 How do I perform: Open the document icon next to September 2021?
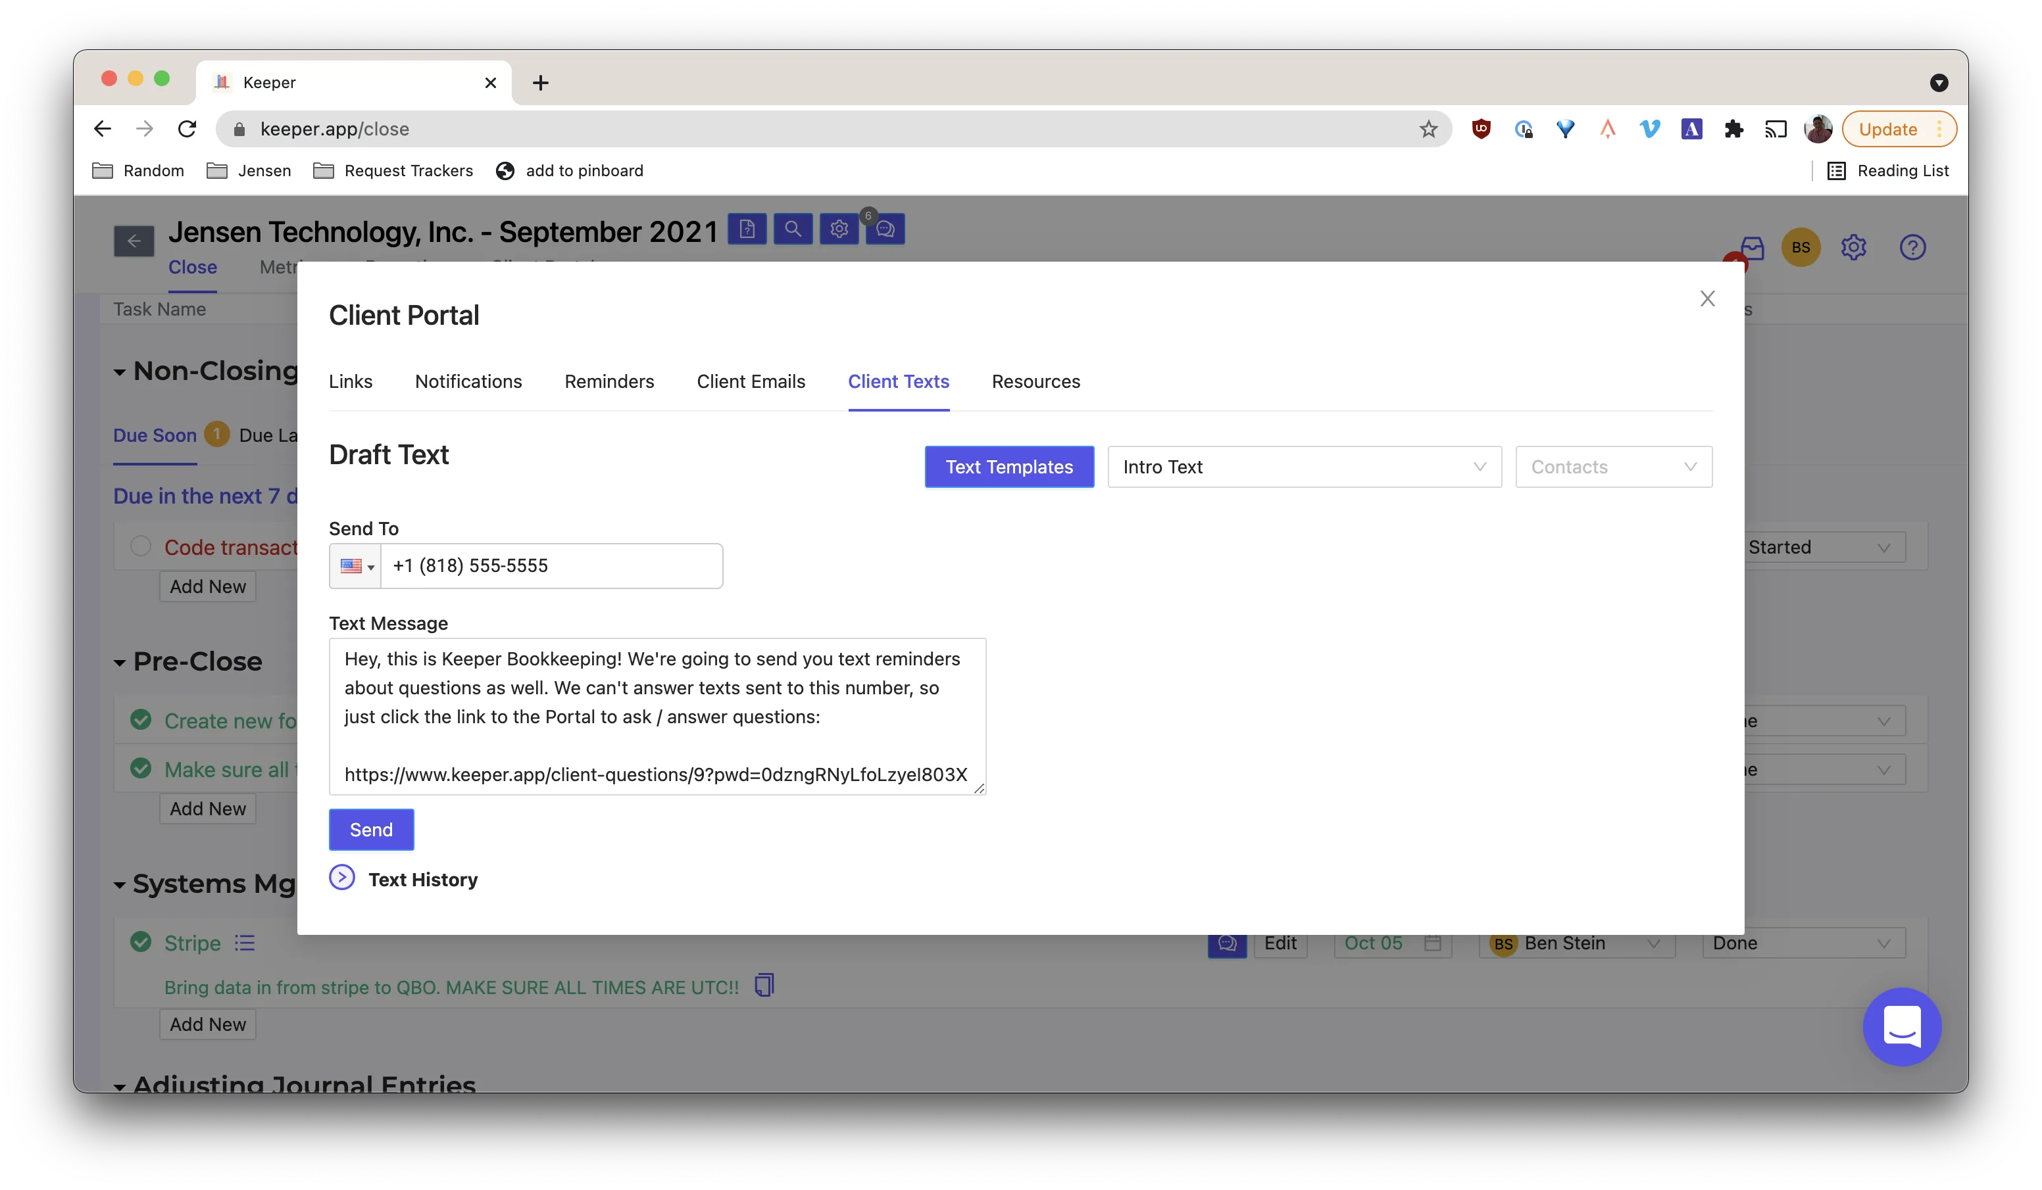(746, 229)
